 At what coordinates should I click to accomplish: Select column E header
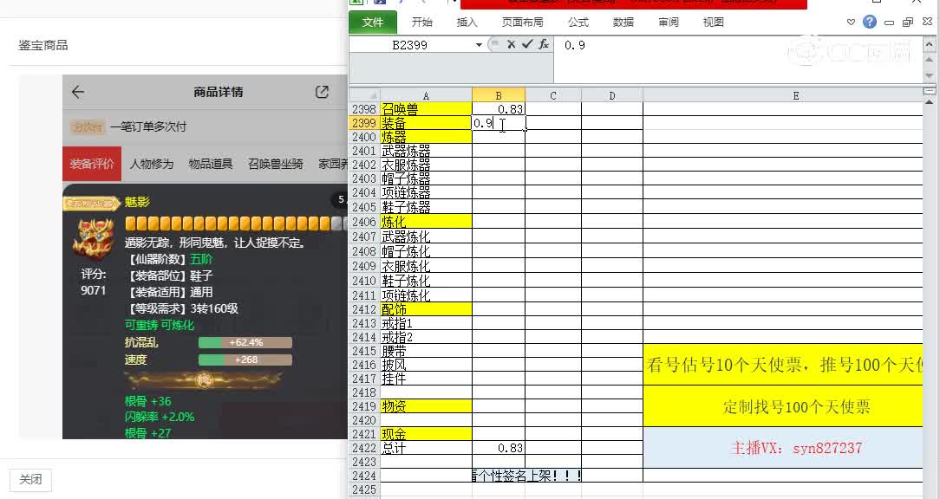(782, 95)
